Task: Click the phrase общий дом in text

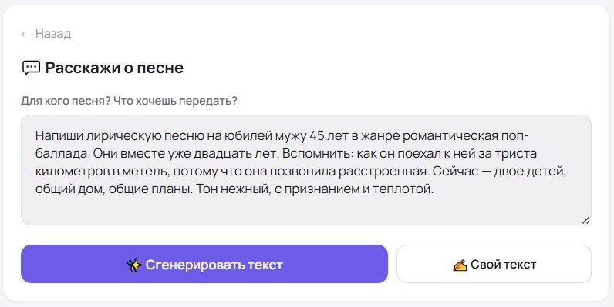Action: pyautogui.click(x=69, y=189)
